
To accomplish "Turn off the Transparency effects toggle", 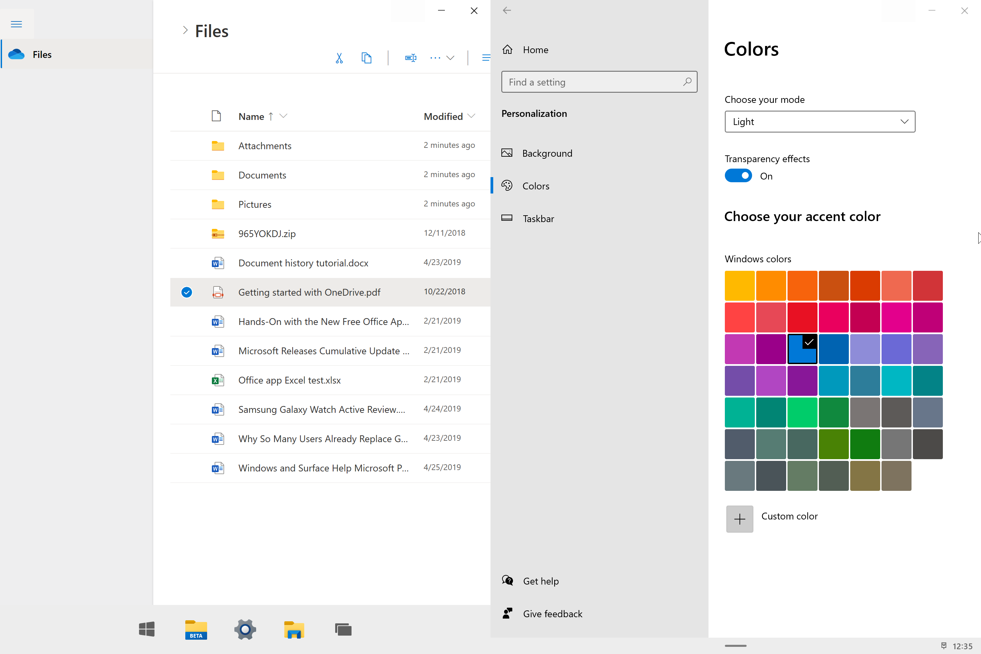I will point(738,176).
